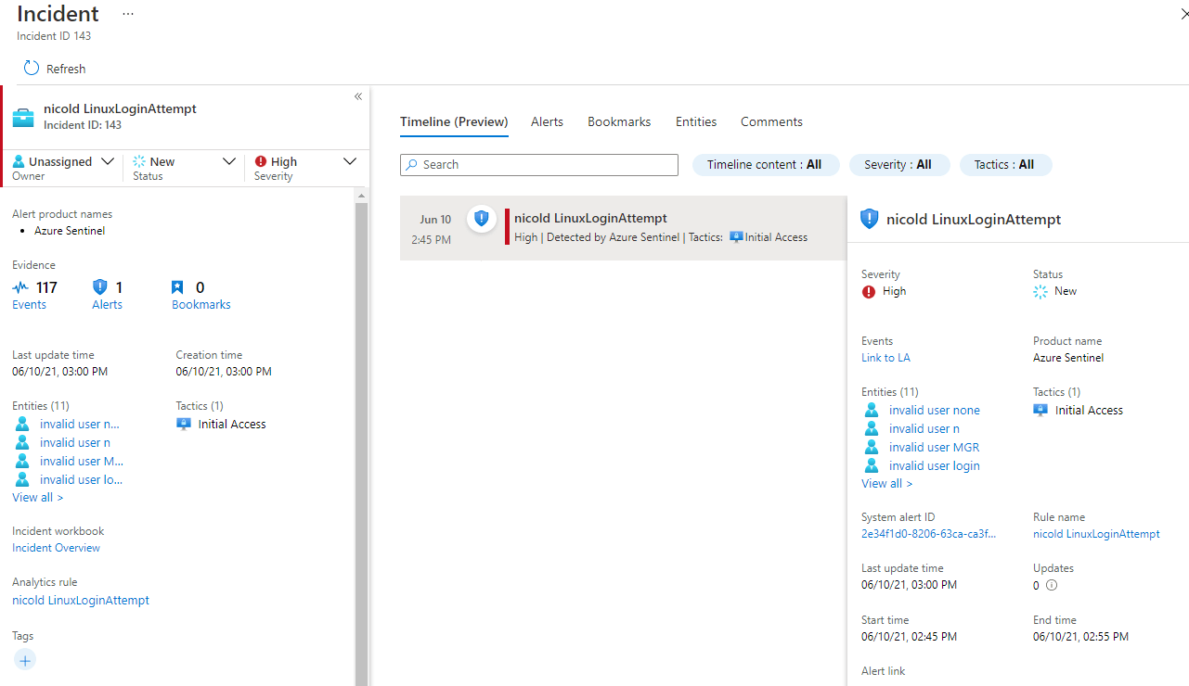Image resolution: width=1189 pixels, height=686 pixels.
Task: Click the Events heartbeat icon
Action: click(x=20, y=287)
